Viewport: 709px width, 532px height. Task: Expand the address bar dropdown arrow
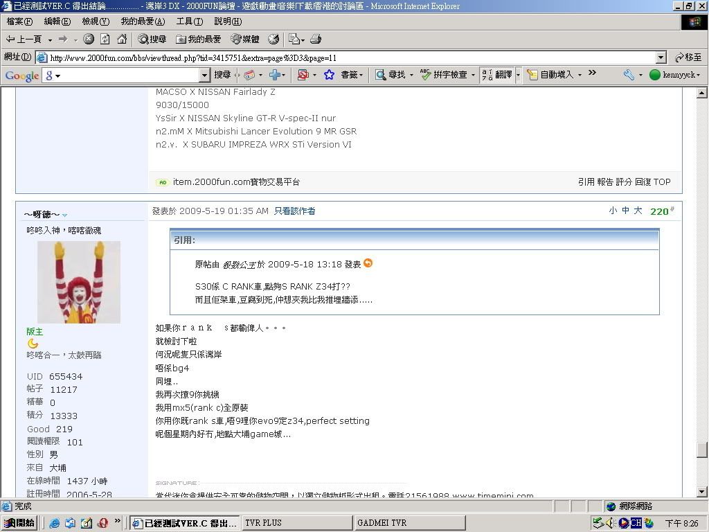pyautogui.click(x=661, y=57)
